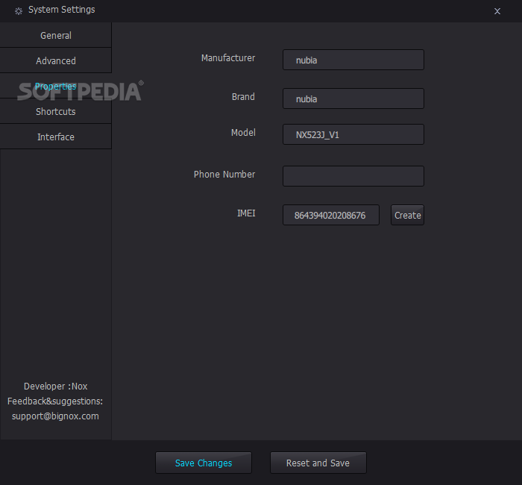Click the System Settings gear icon
The height and width of the screenshot is (485, 522).
[19, 11]
